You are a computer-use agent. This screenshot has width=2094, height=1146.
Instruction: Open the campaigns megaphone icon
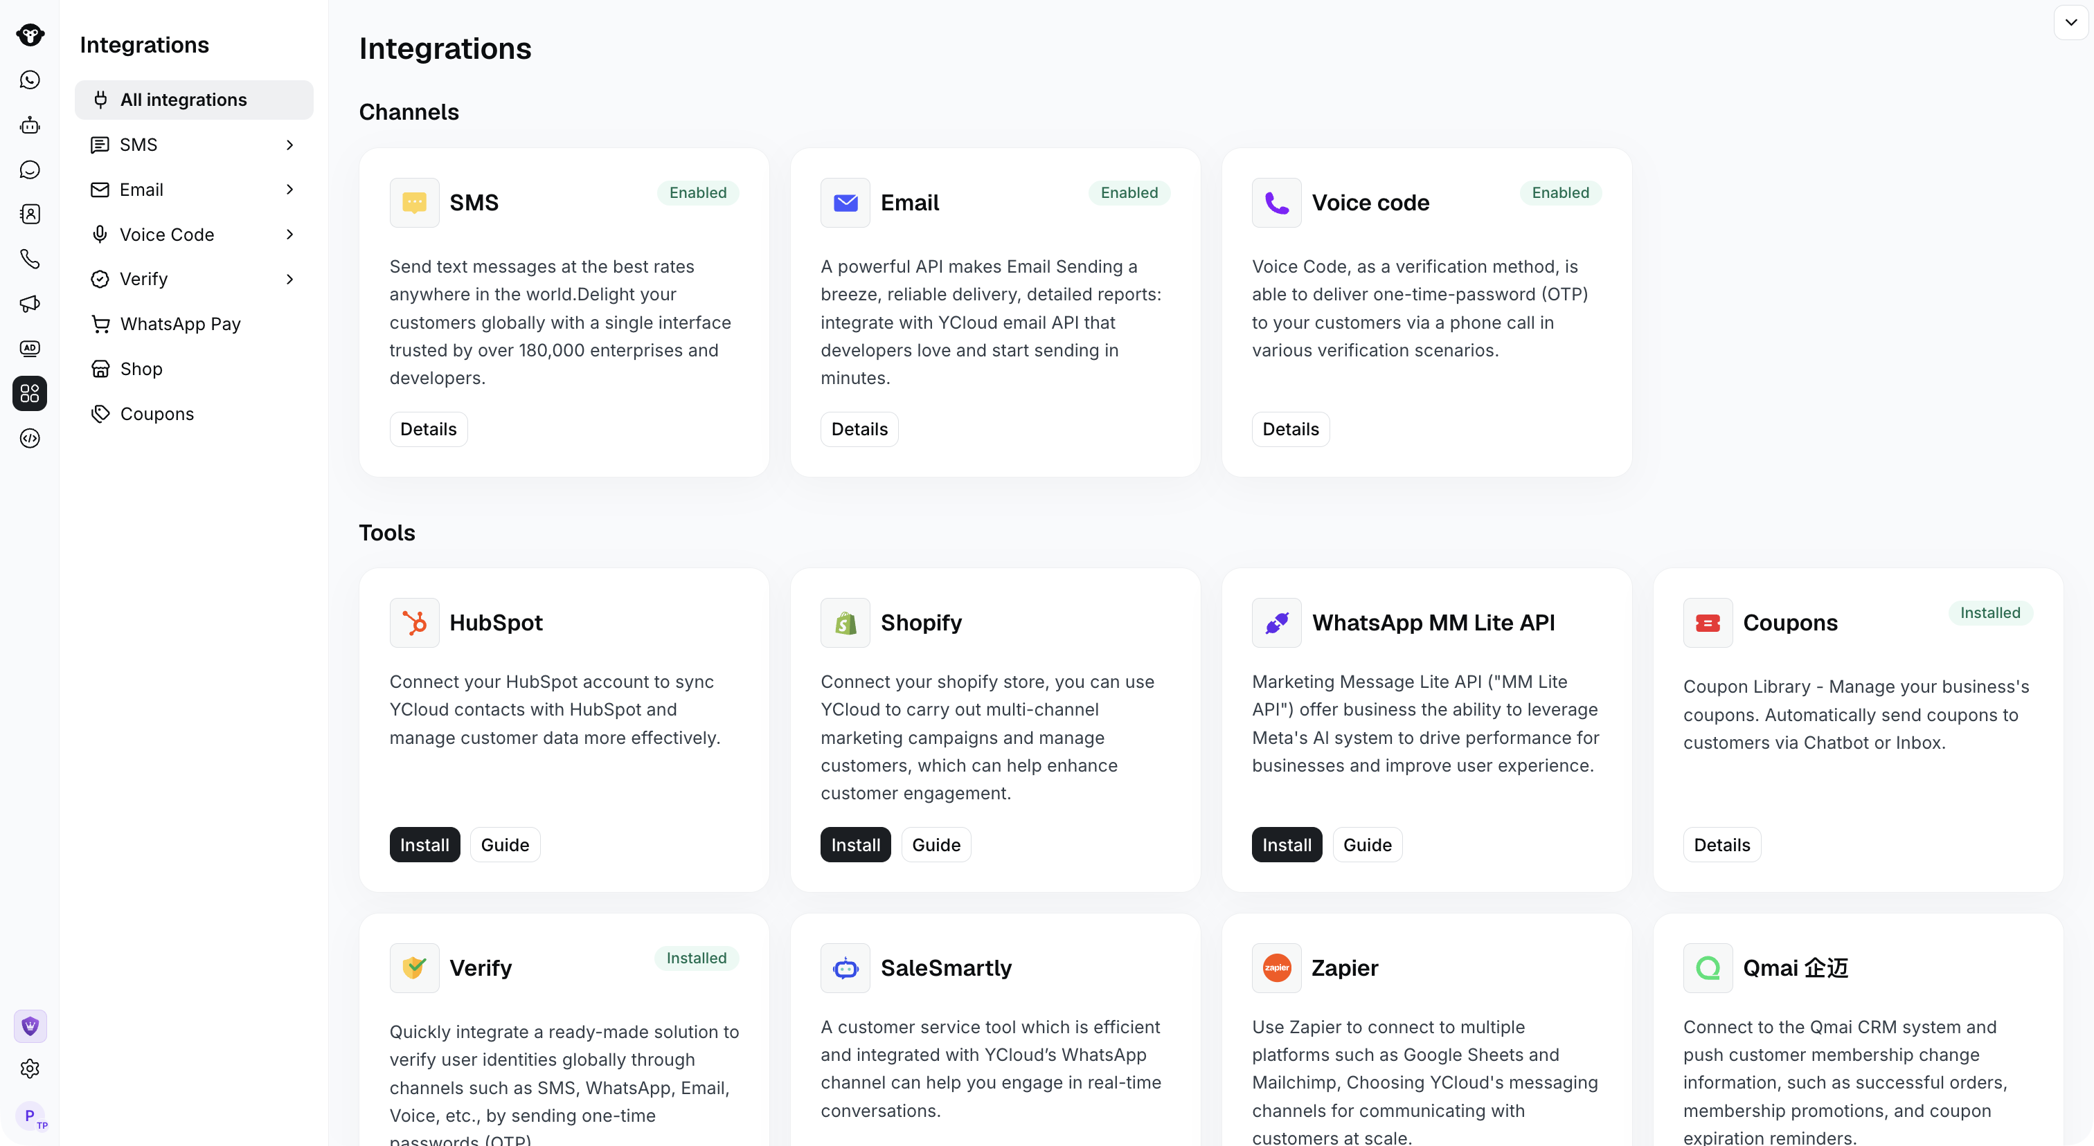point(30,304)
